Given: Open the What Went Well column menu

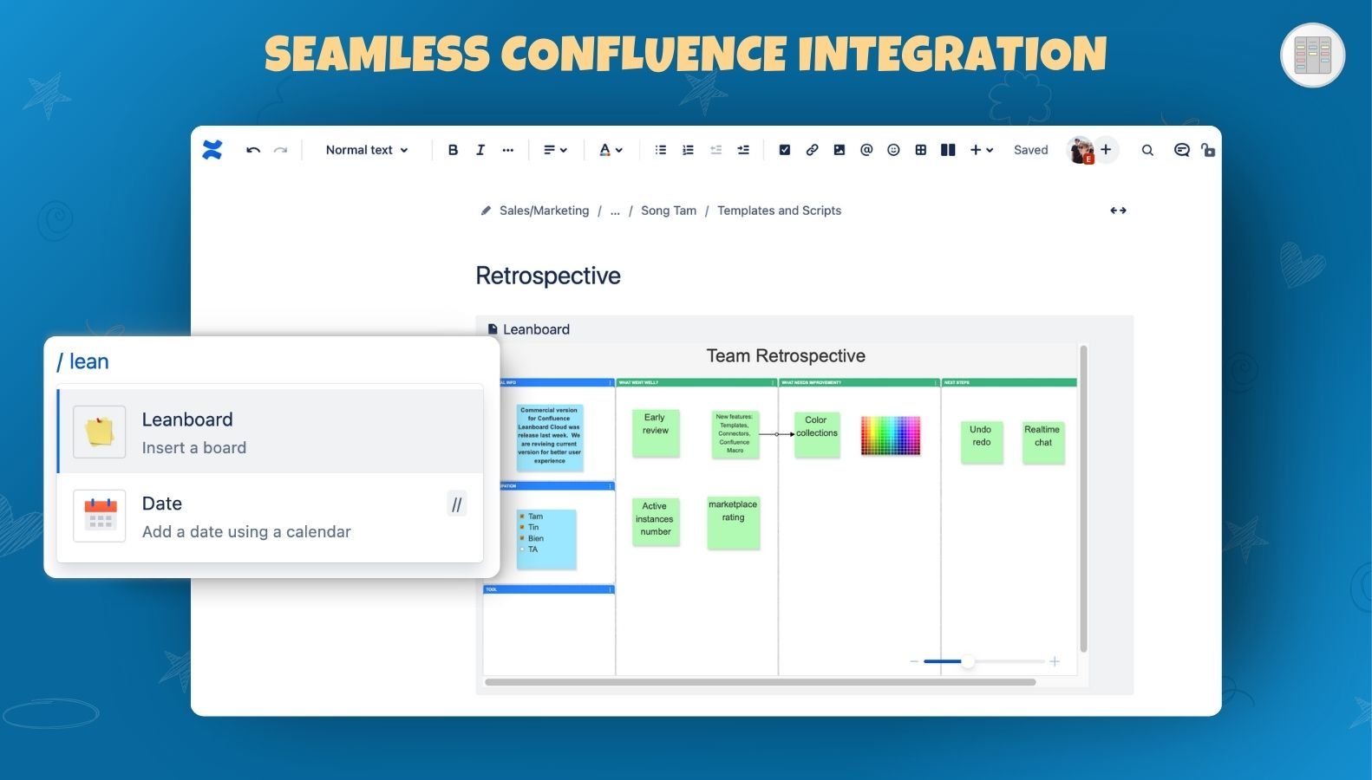Looking at the screenshot, I should pos(774,382).
